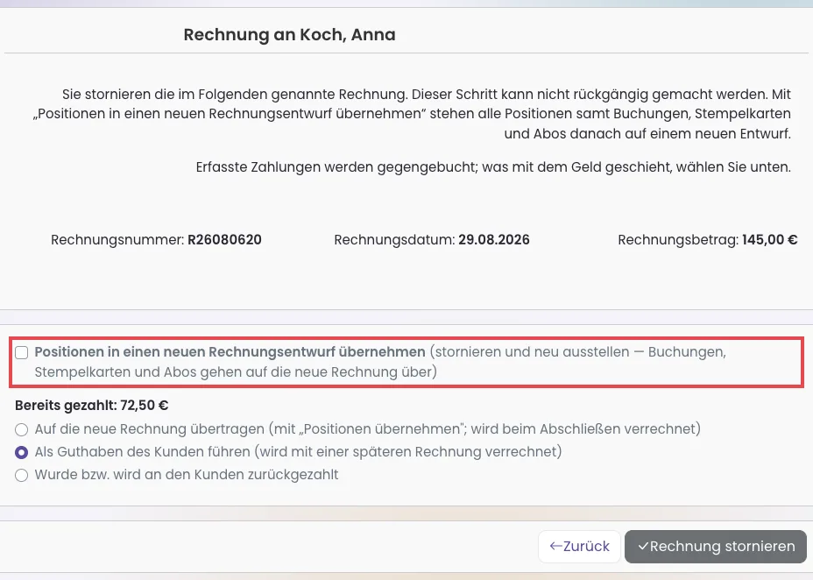This screenshot has height=580, width=813.
Task: Click invoice amount 145,00 €
Action: tap(769, 240)
